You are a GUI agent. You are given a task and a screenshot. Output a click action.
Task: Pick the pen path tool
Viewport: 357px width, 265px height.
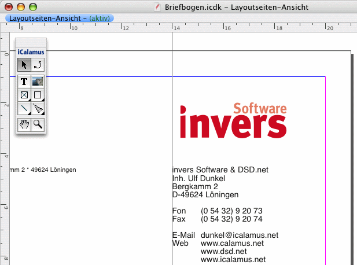pos(38,108)
